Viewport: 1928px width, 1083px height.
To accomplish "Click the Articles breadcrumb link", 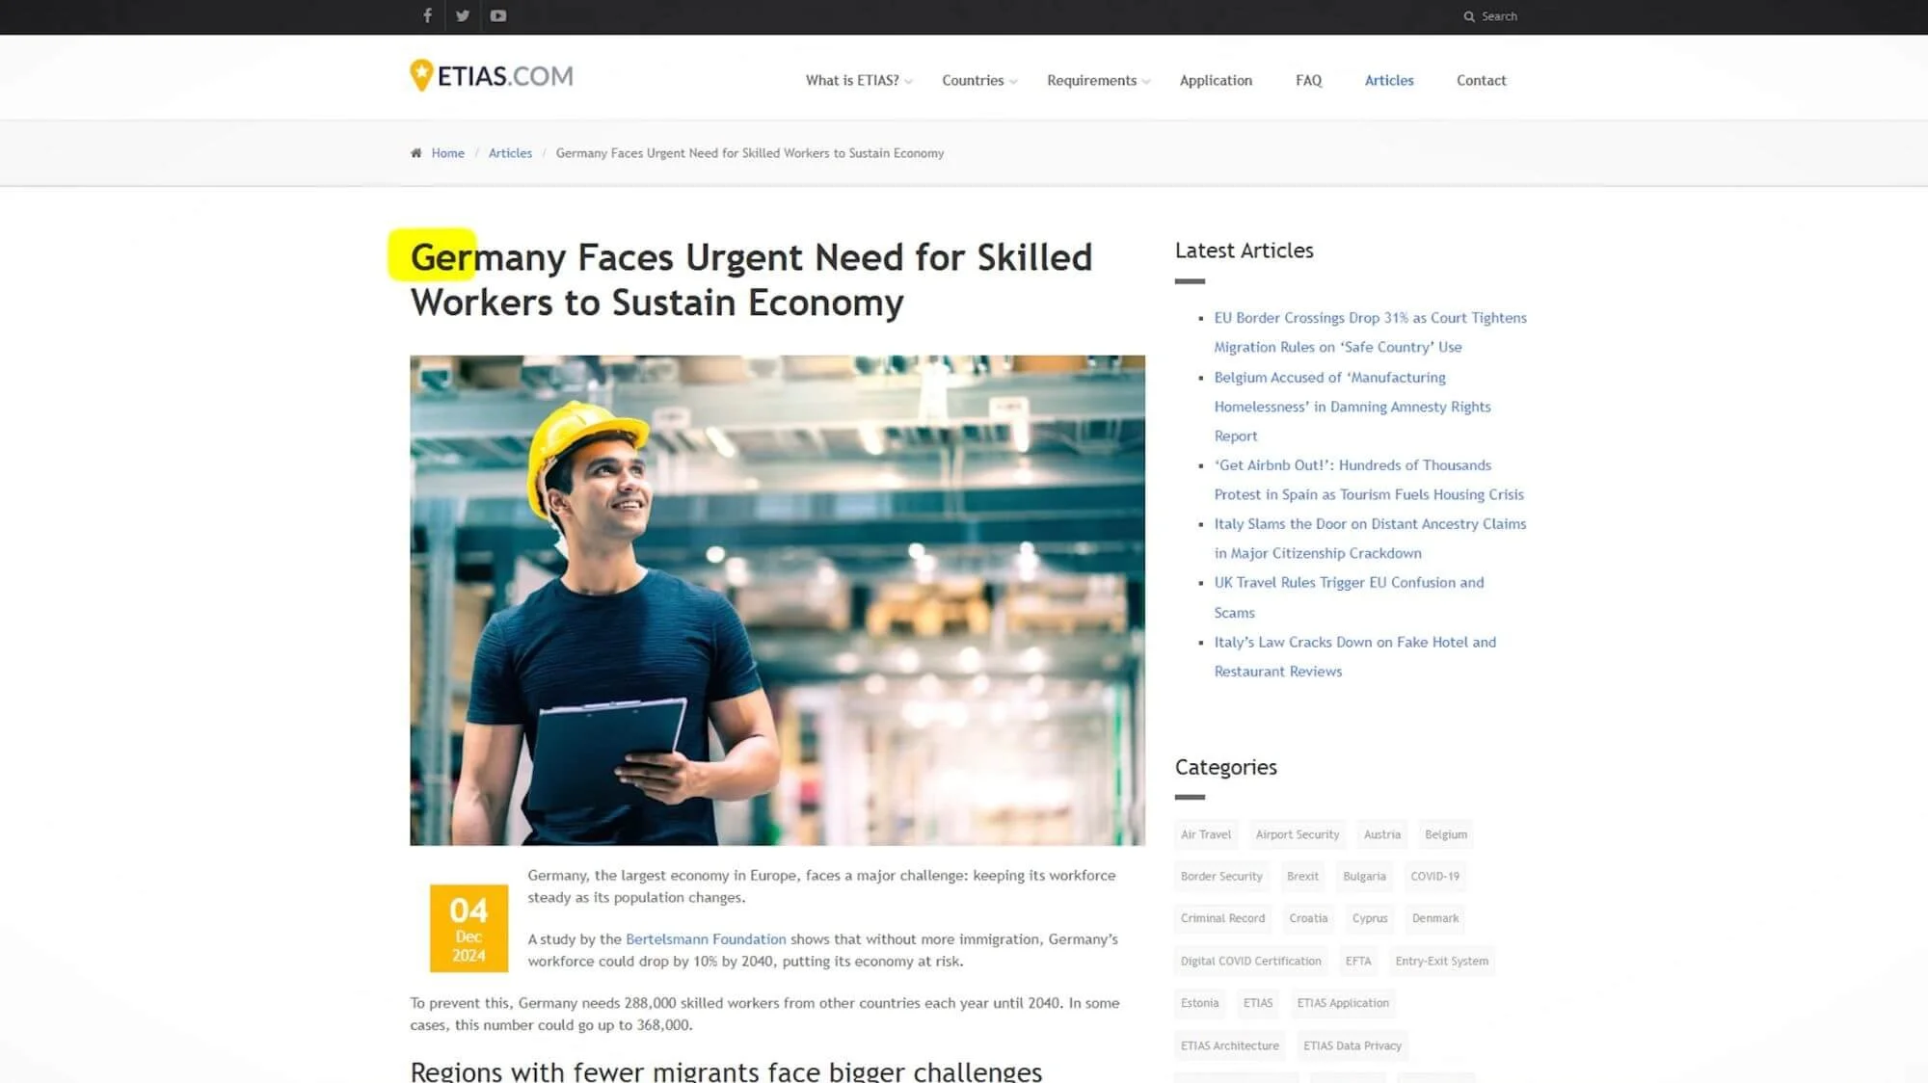I will coord(510,153).
